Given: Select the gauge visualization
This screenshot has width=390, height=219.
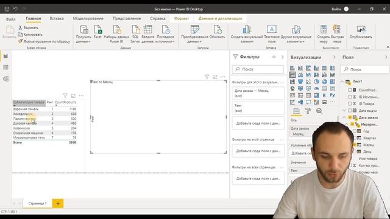Looking at the screenshot, I should coord(316,88).
